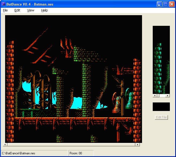Viewport: 176px width, 157px height.
Task: Click right arrow of room view scrollbar
Action: click(x=137, y=144)
